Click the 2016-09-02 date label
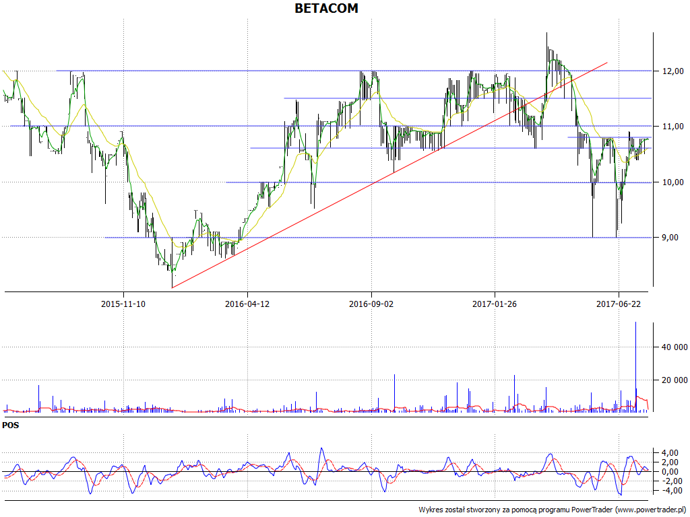The image size is (690, 517). [371, 304]
